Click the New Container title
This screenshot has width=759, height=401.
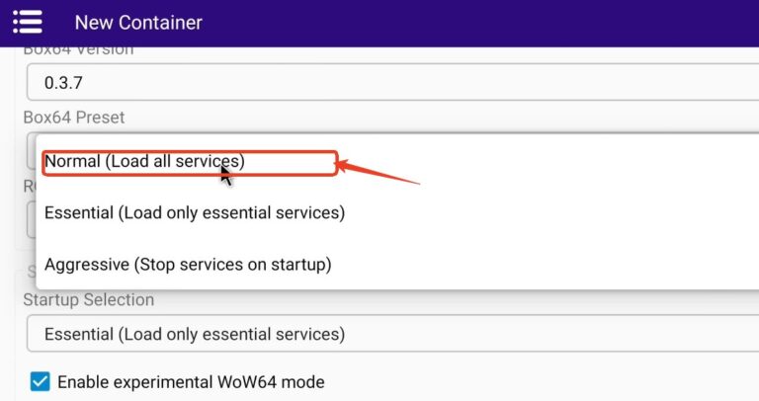(x=138, y=22)
